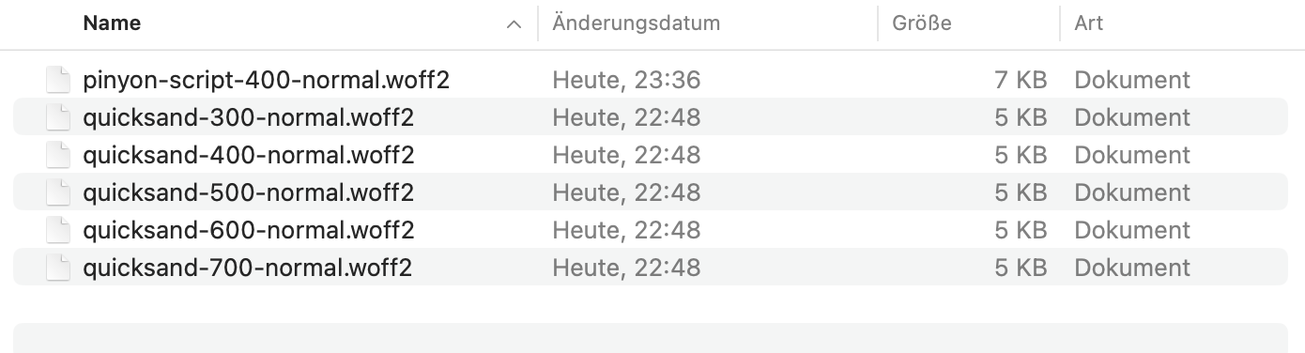Select the quicksand-400-normal.woff2 document icon
The image size is (1305, 353).
[59, 155]
